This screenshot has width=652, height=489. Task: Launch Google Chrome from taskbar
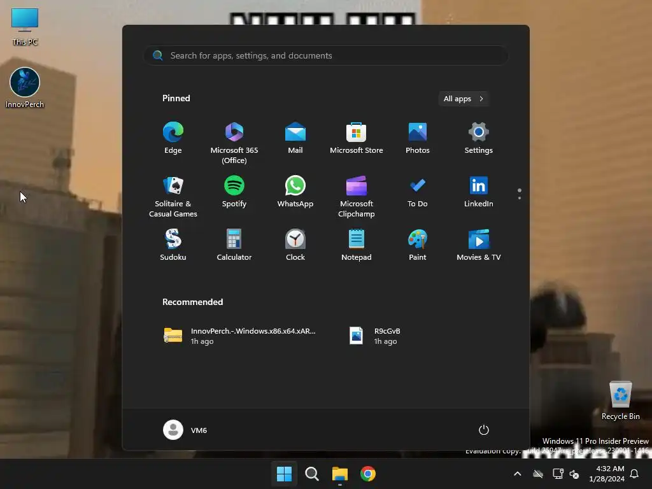pos(367,474)
